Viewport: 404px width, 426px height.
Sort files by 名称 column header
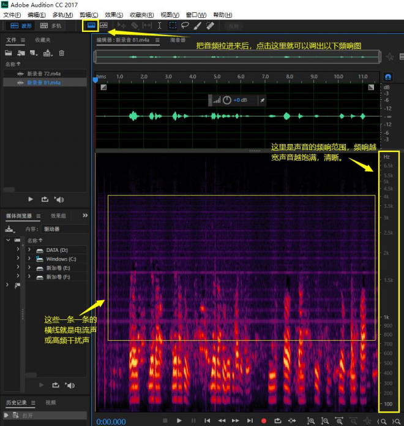click(x=12, y=64)
